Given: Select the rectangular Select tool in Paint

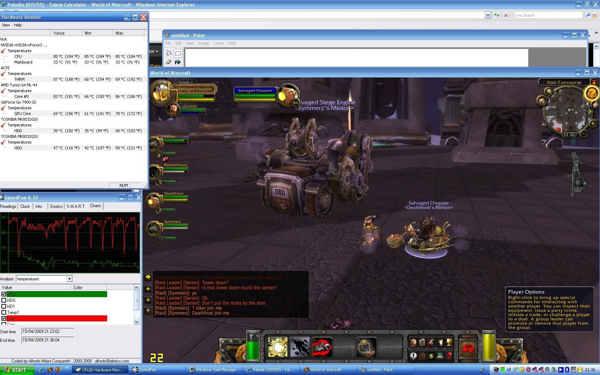Looking at the screenshot, I should pos(178,53).
